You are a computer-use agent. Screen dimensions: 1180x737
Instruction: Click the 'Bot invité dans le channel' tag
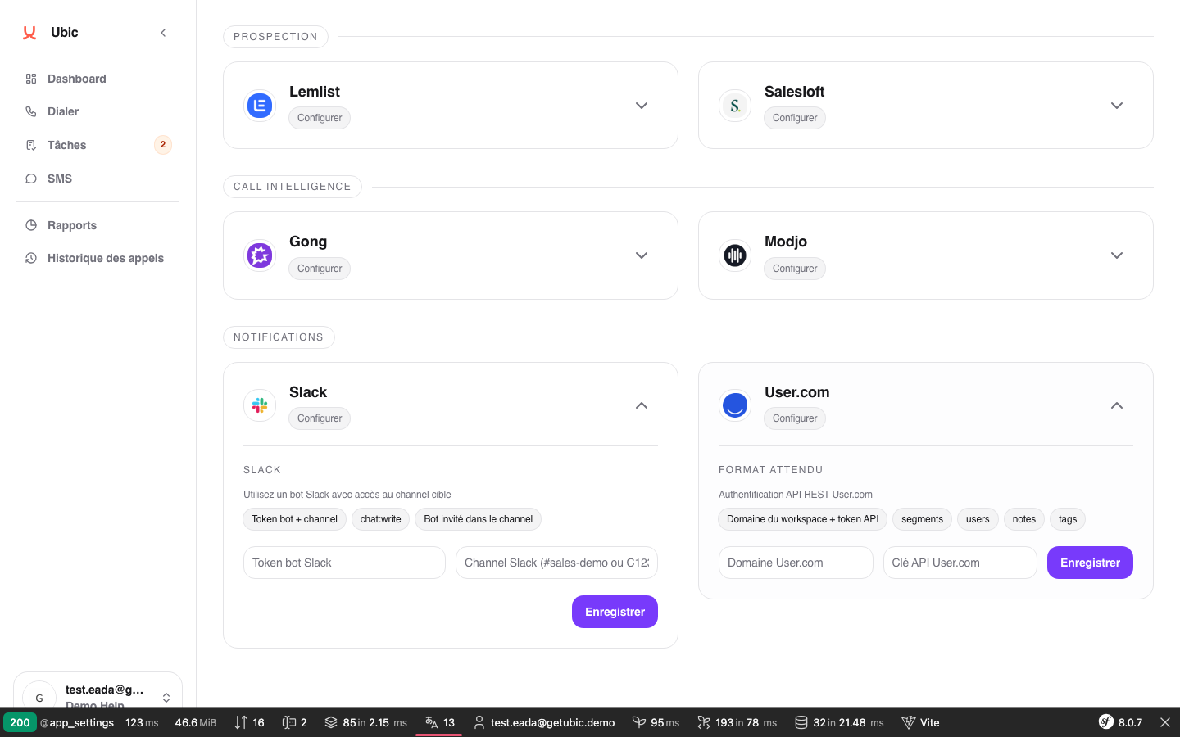479,519
